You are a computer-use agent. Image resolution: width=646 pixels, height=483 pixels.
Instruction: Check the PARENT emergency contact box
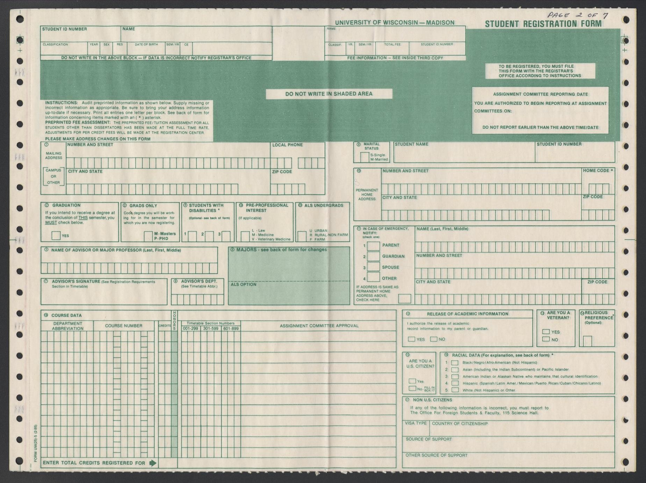click(373, 245)
